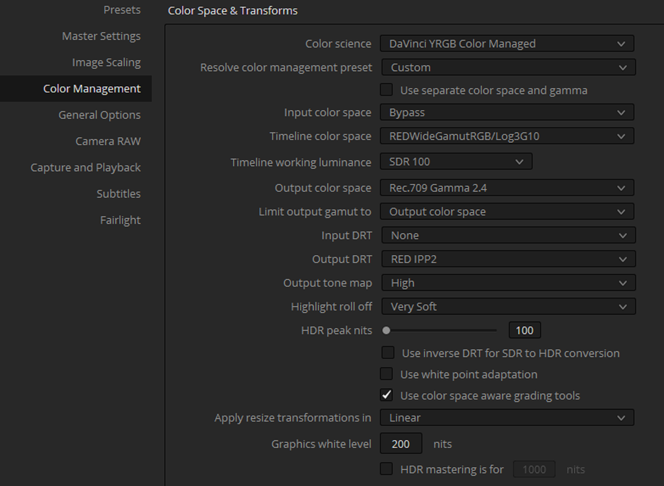Image resolution: width=664 pixels, height=486 pixels.
Task: Open the Input color space dropdown
Action: [x=507, y=112]
